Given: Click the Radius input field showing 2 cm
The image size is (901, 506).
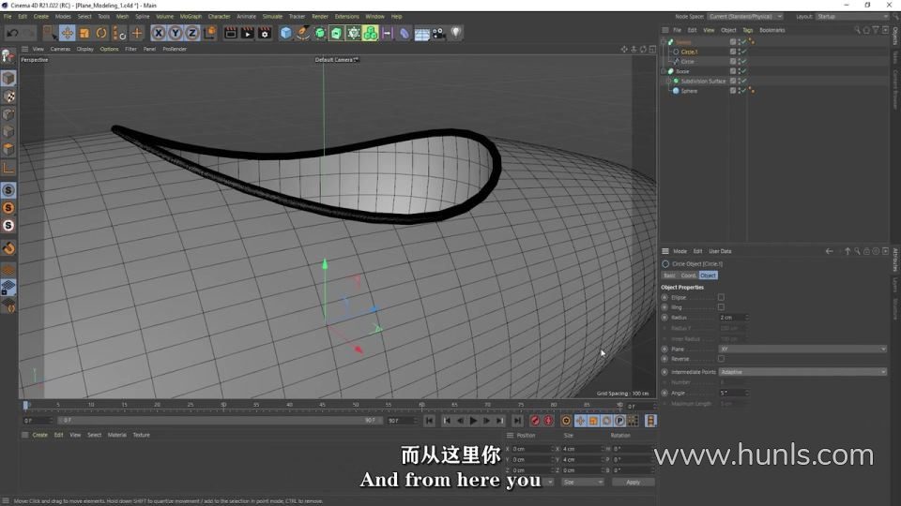Looking at the screenshot, I should coord(733,318).
